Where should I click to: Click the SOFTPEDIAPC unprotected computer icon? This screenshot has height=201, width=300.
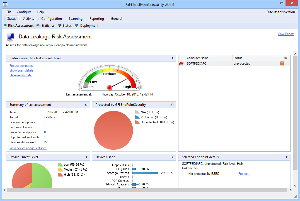[x=182, y=63]
